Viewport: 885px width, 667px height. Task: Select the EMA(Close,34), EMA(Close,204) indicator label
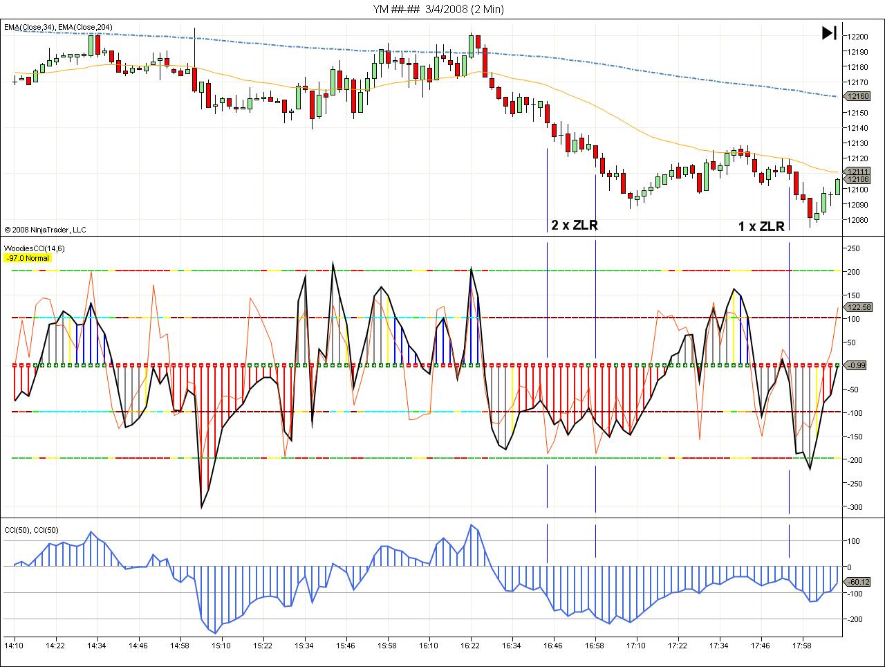point(58,27)
